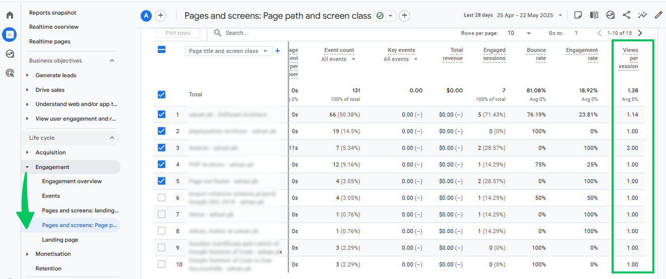Click the 'Go to' page number field
This screenshot has height=279, width=666.
576,33
